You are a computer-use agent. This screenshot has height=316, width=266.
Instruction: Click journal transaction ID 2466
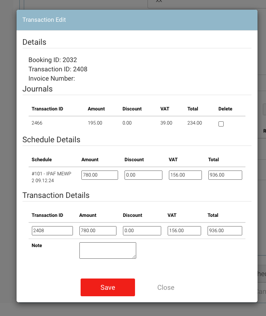click(x=37, y=123)
